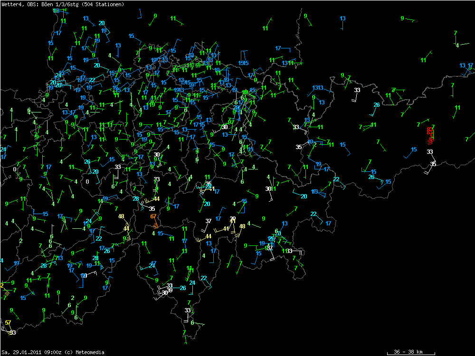This screenshot has height=356, width=475.
Task: Select the white 0 station next to cyan 20
Action: [x=87, y=181]
